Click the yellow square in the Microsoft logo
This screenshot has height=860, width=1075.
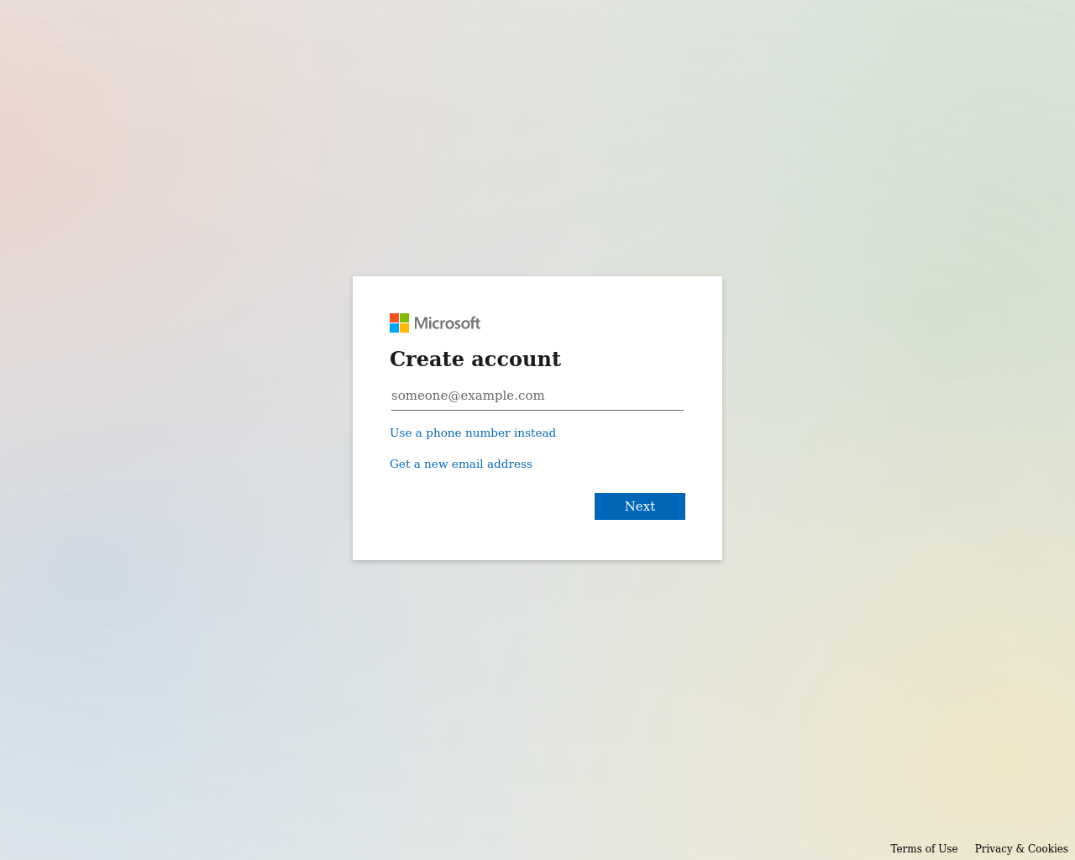click(x=404, y=328)
